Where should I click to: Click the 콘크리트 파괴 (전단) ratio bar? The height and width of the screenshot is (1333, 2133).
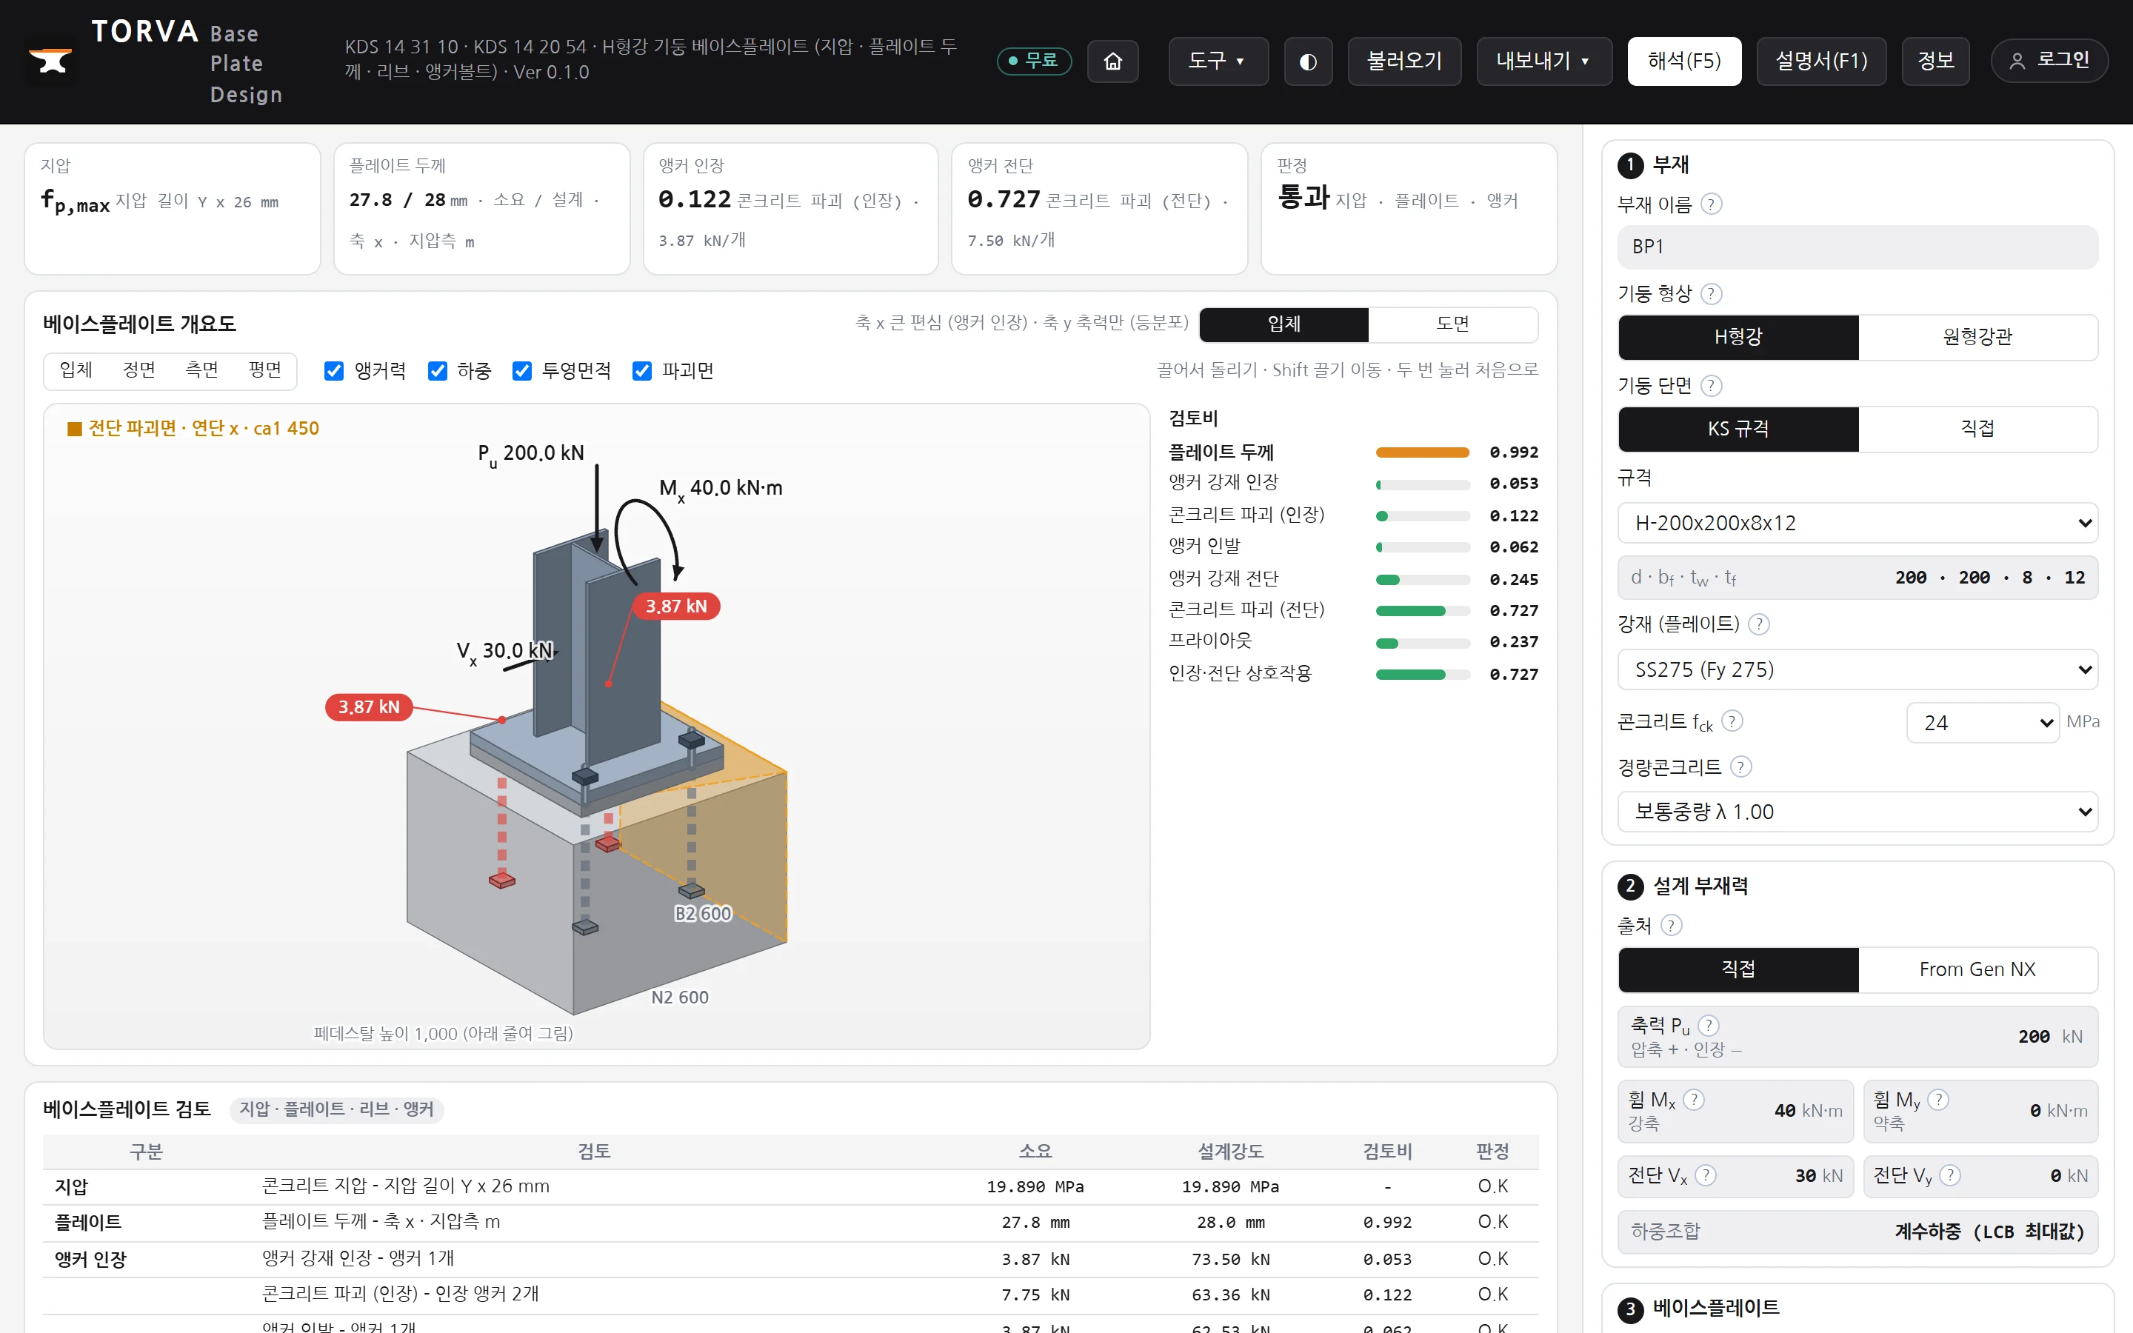1423,611
